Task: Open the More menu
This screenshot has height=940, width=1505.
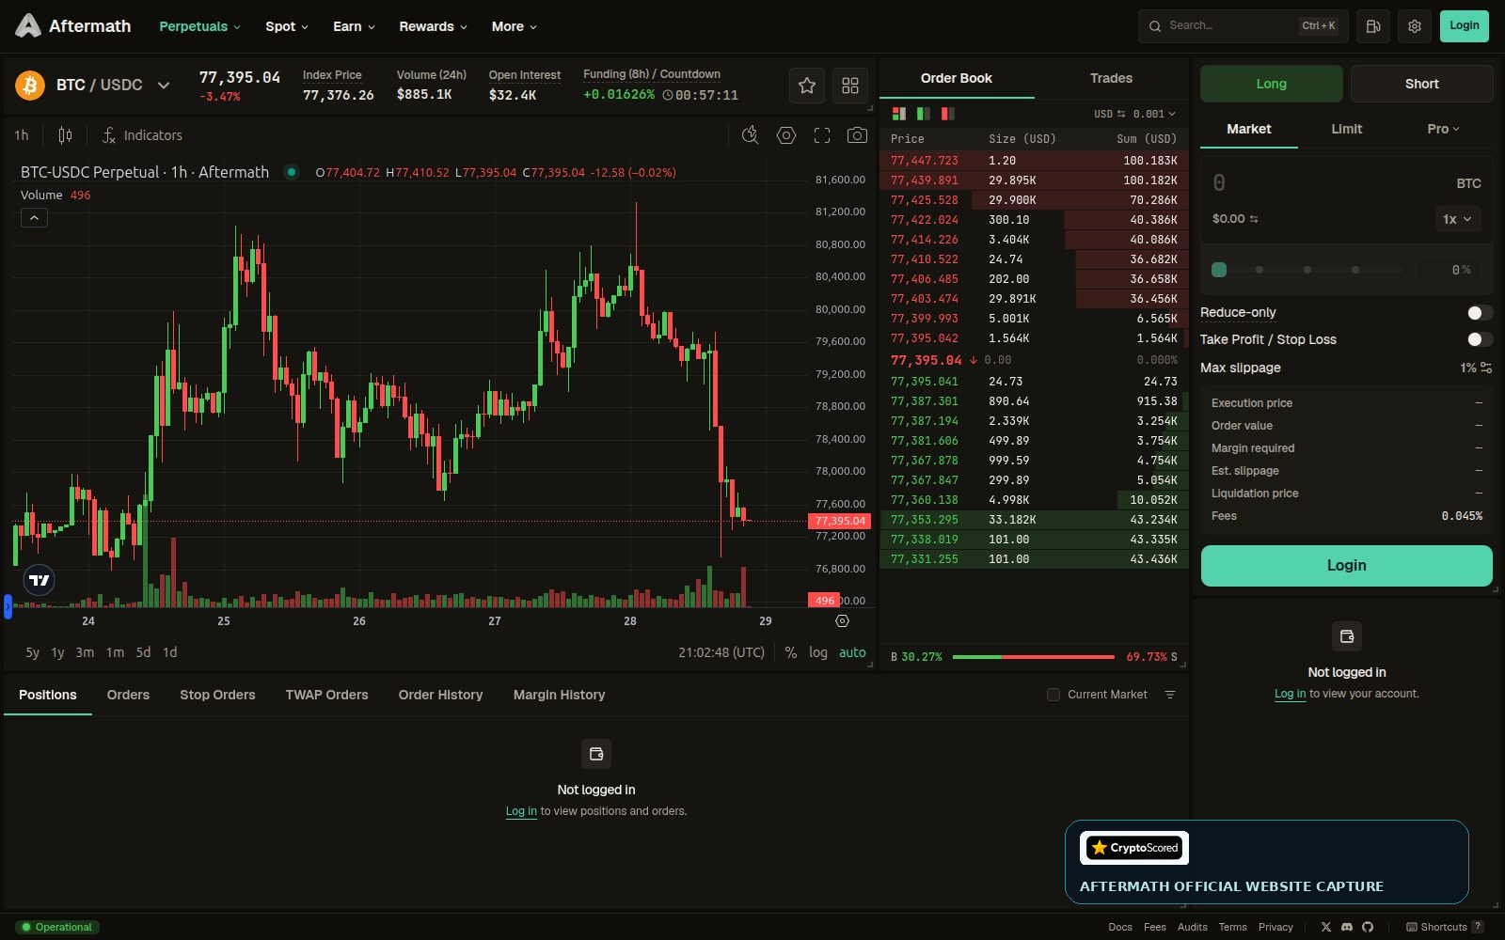Action: pyautogui.click(x=514, y=26)
